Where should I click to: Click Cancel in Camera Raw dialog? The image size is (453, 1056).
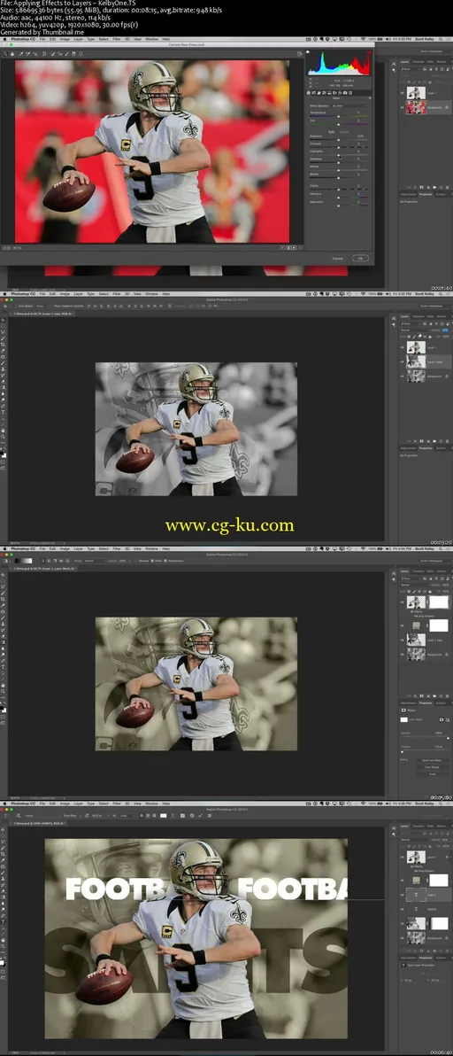[x=337, y=258]
